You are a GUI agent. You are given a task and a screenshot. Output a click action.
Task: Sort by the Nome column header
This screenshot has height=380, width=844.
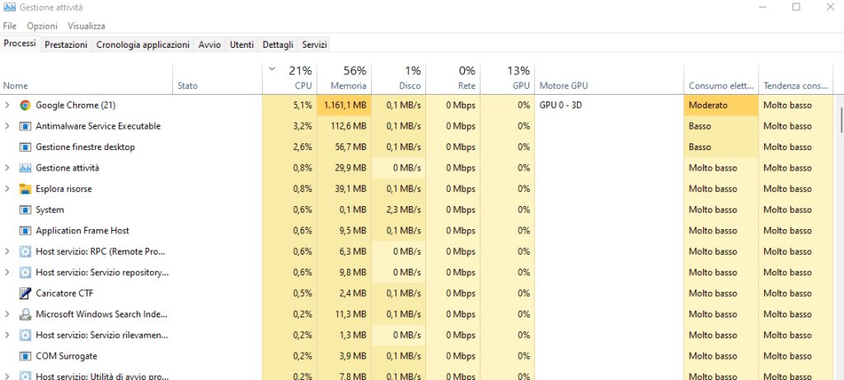[16, 86]
